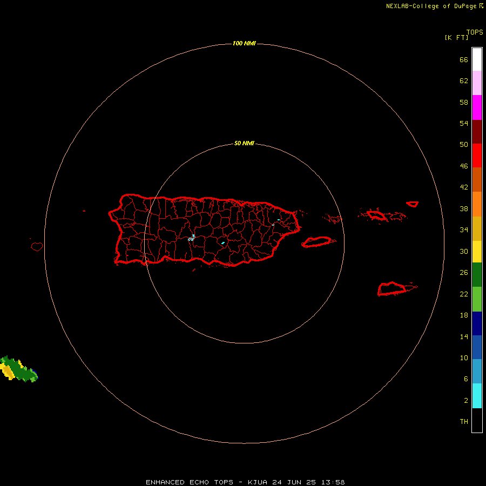Click the 34 legend value

tap(464, 230)
